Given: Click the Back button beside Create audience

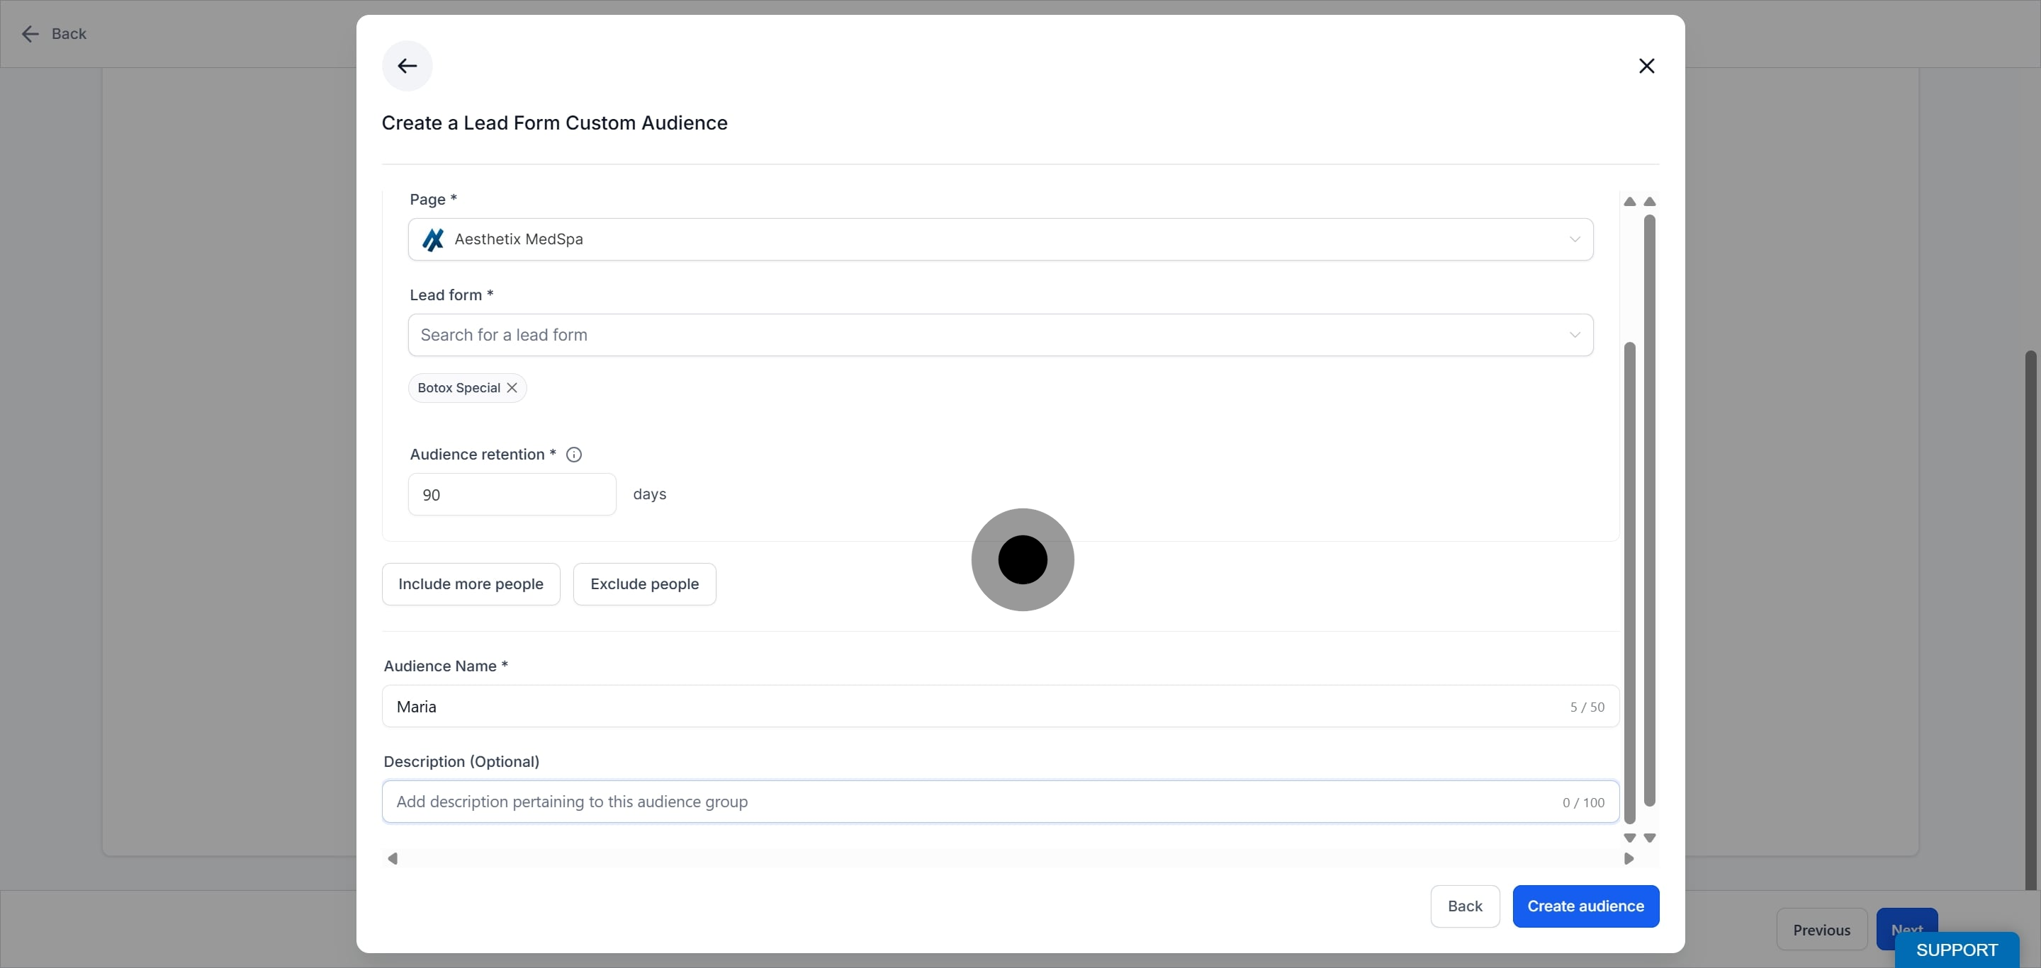Looking at the screenshot, I should (1464, 906).
